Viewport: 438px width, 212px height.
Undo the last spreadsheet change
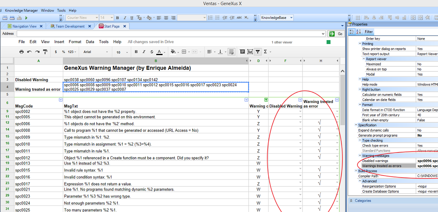30,52
